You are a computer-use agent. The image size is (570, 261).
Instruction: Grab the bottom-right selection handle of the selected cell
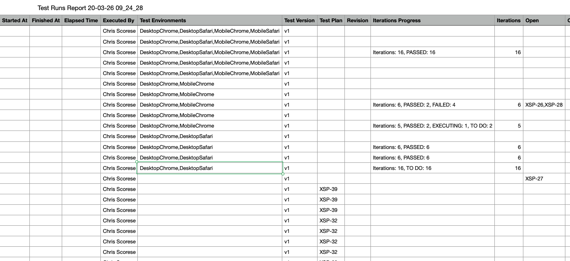coord(283,174)
